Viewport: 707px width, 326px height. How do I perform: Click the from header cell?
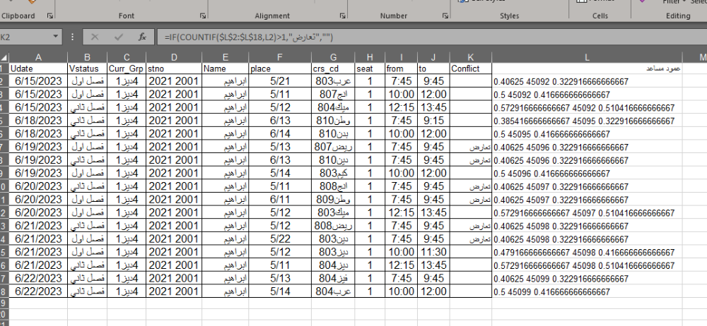(x=402, y=68)
